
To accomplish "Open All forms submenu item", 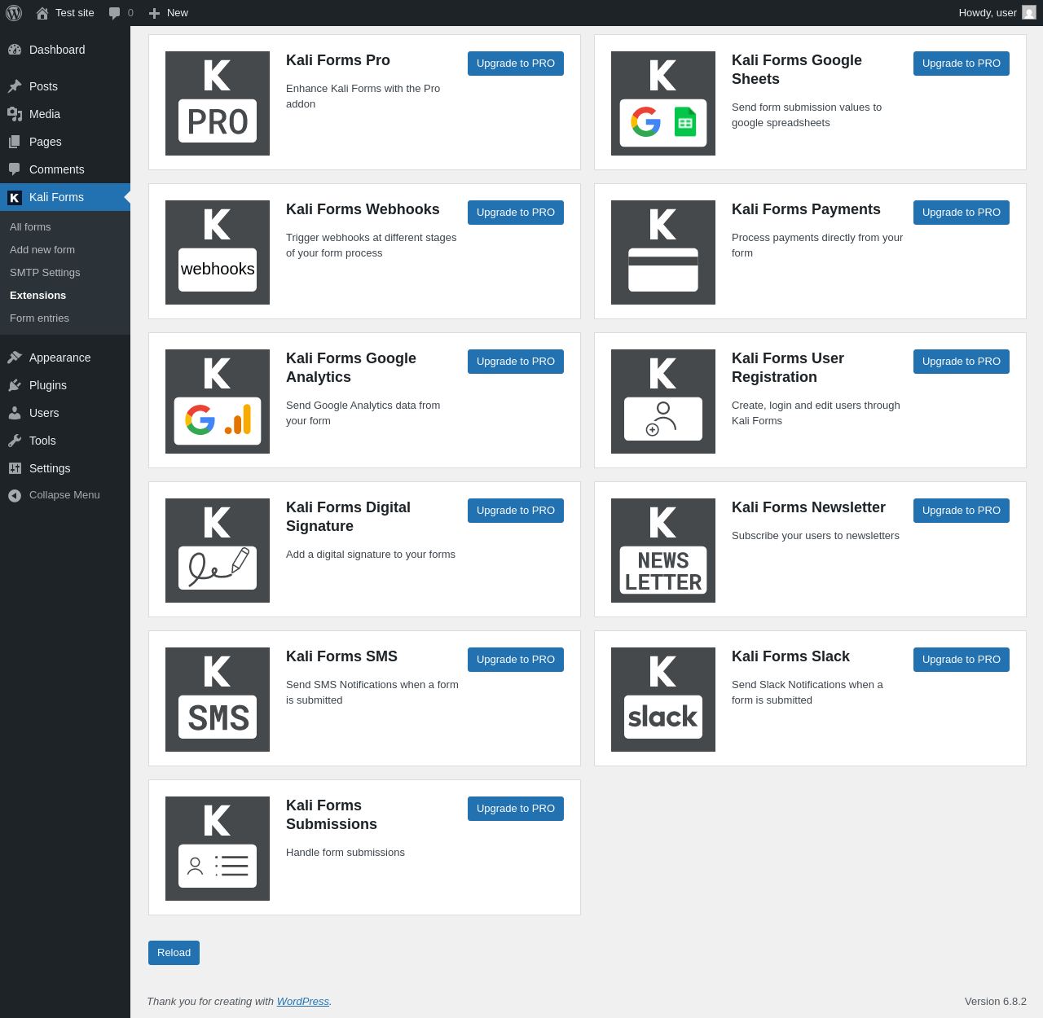I will click(x=30, y=227).
